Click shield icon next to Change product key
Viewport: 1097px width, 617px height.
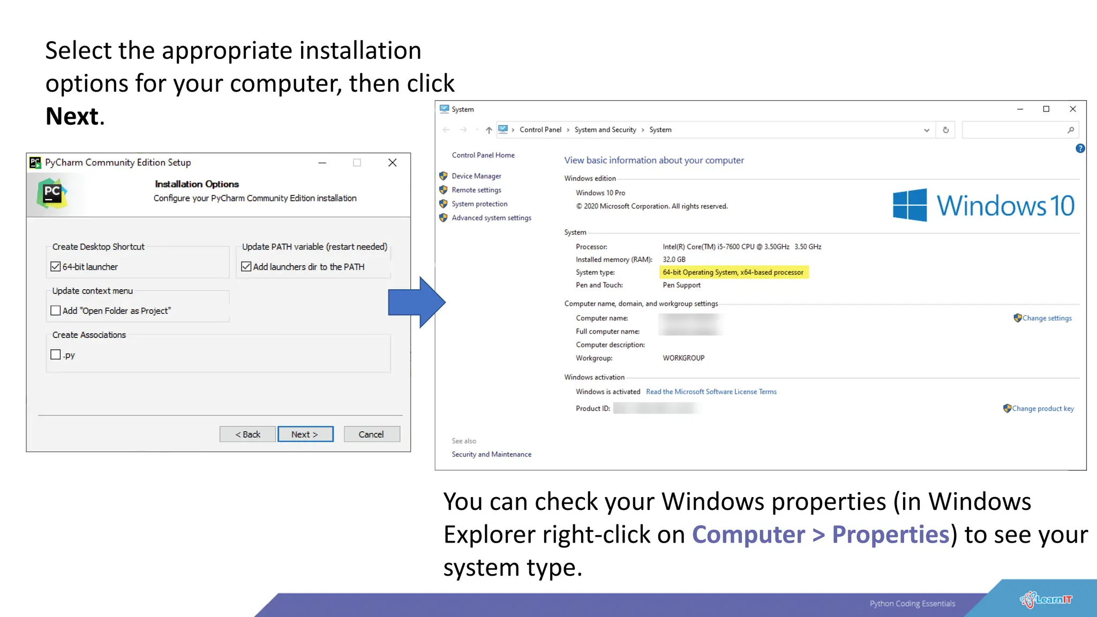tap(1007, 408)
